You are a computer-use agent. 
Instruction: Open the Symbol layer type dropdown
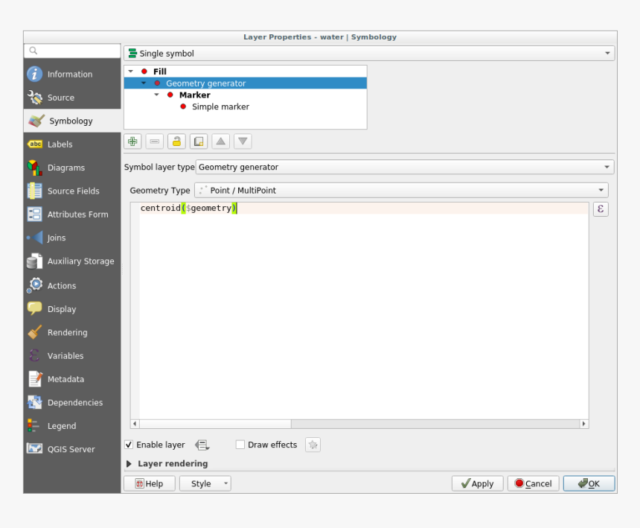[405, 167]
